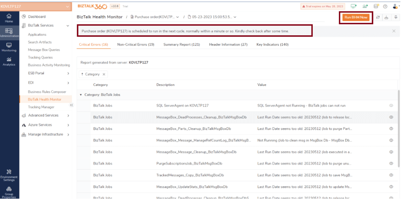Toggle eye icon for SQL ServerAgent row

(391, 105)
